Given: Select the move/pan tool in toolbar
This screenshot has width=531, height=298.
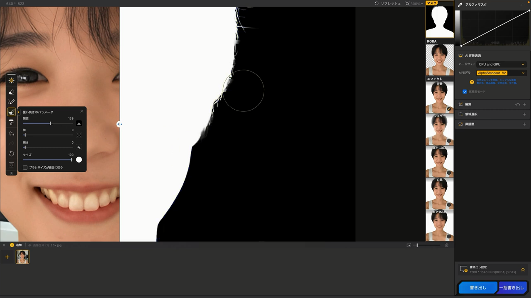Looking at the screenshot, I should point(11,80).
